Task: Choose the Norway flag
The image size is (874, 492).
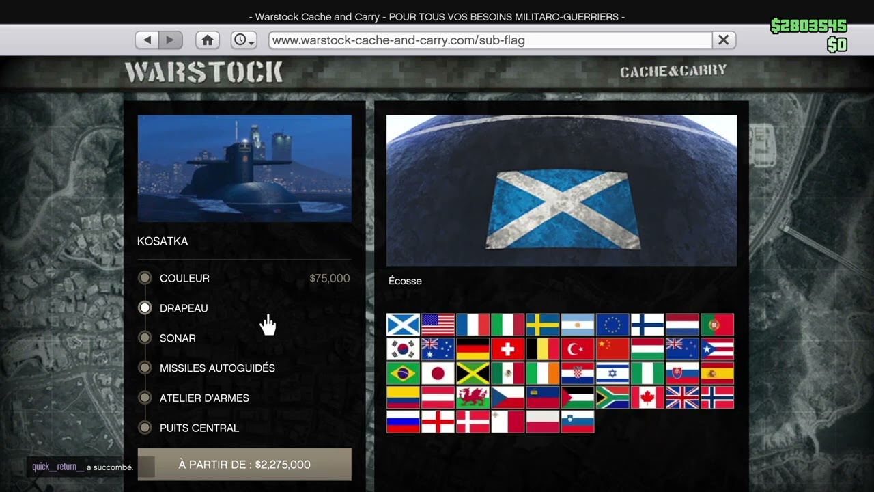Action: (717, 398)
